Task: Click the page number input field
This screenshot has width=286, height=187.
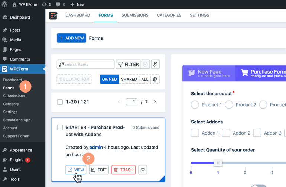Action: [131, 102]
